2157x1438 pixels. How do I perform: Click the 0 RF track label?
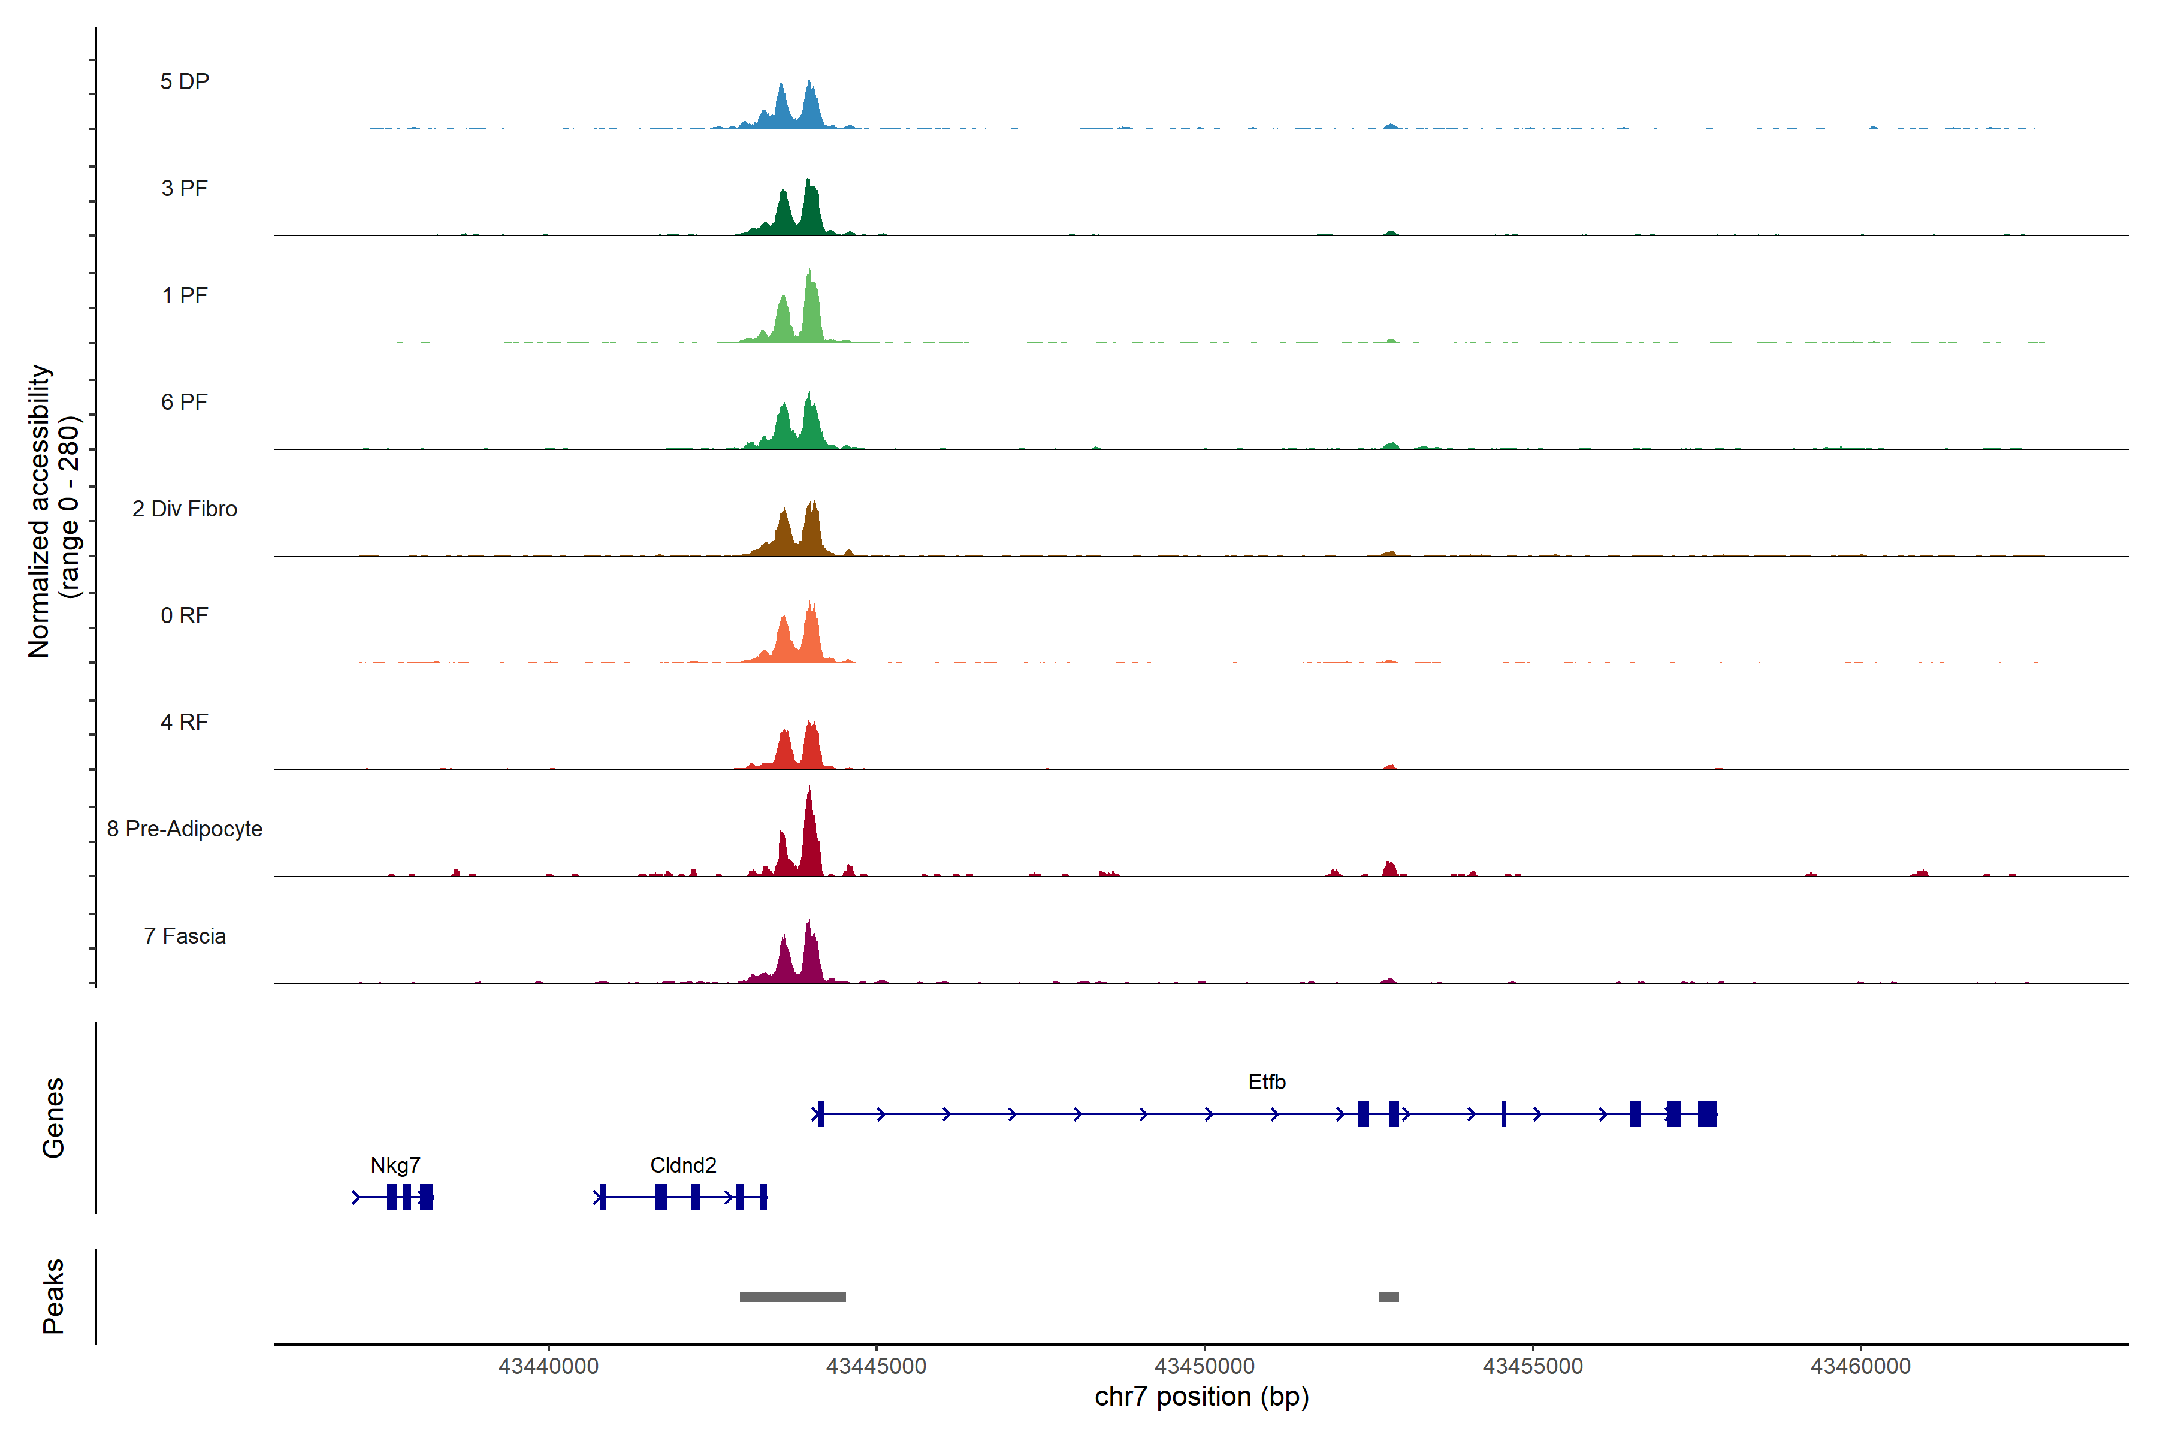tap(185, 615)
